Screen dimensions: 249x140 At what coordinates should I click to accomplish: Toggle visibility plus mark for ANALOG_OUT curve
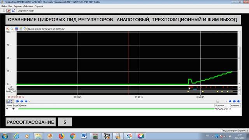[x=14, y=109]
